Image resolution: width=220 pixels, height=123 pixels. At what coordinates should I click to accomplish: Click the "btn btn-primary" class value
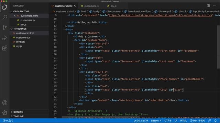point(131,100)
